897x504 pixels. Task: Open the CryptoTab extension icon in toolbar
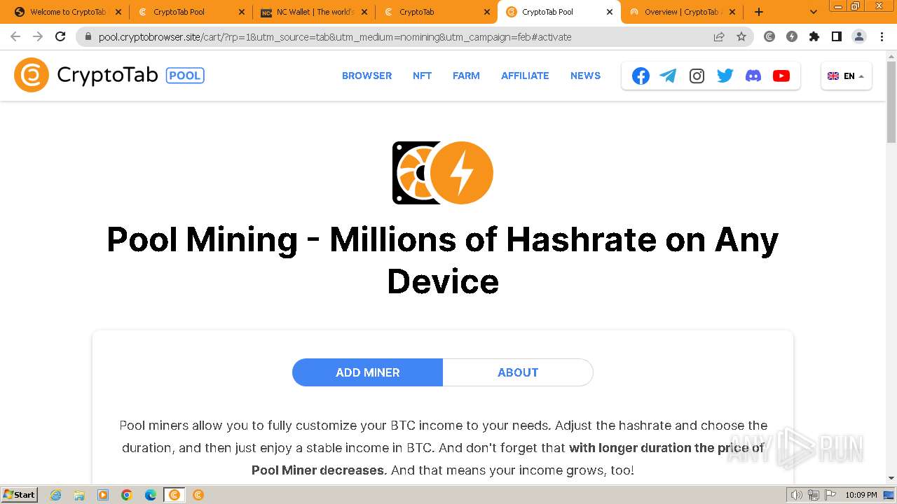tap(769, 36)
